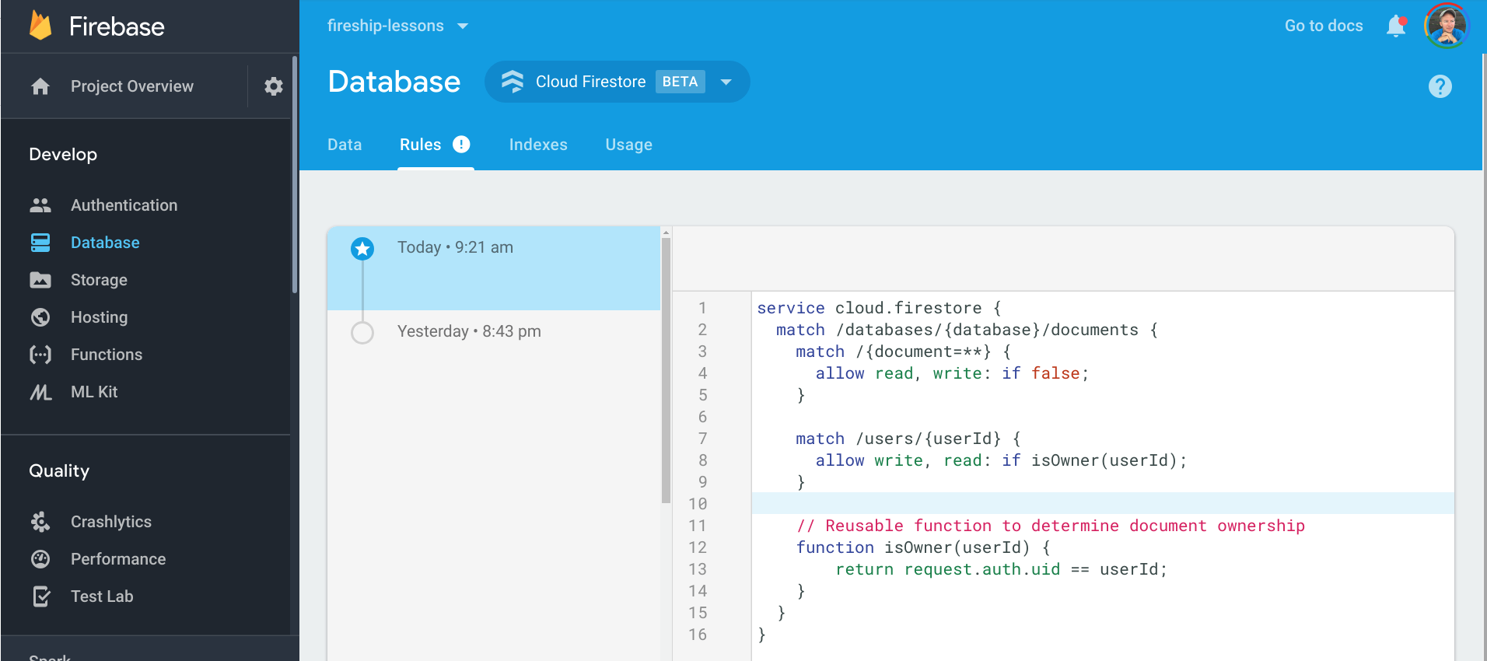Screen dimensions: 1487x661
Task: Click the Firebase flame logo icon
Action: point(40,26)
